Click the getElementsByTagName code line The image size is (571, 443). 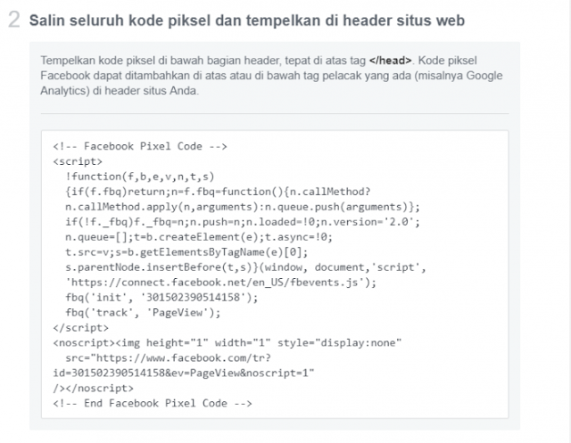(186, 252)
